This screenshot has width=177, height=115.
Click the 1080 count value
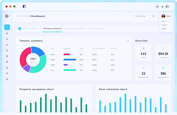coord(81,60)
